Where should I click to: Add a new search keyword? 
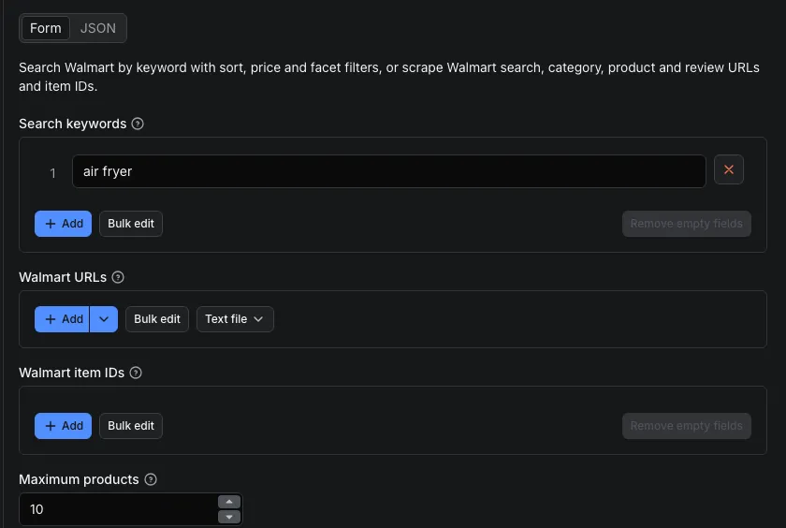64,224
